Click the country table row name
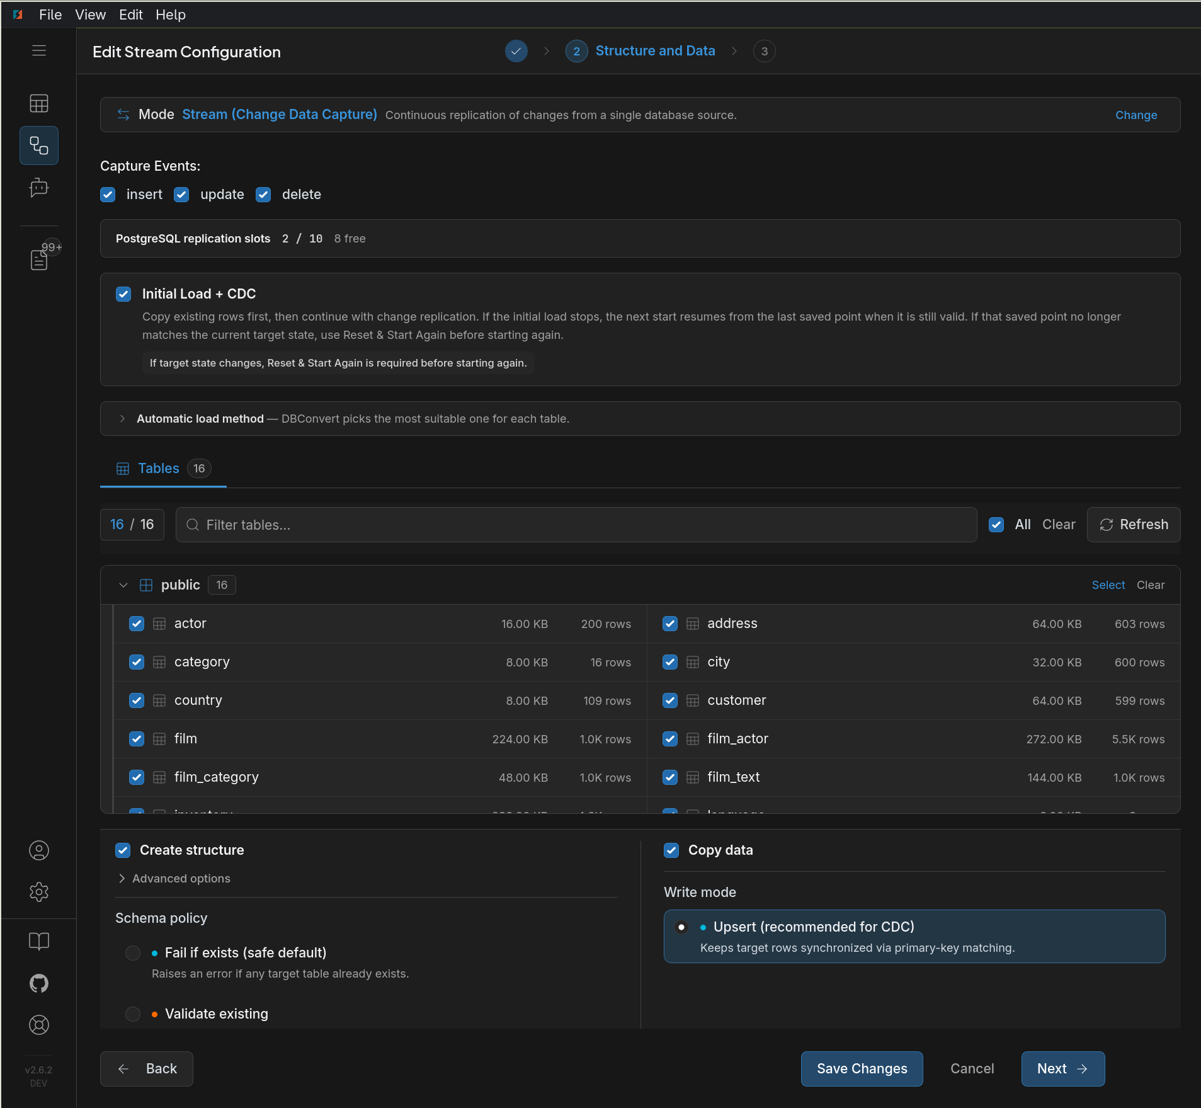 (198, 700)
